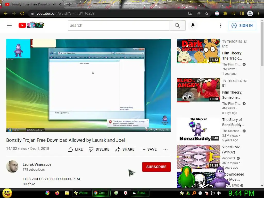Click the Bonzify video player
The image size is (264, 198).
click(88, 85)
